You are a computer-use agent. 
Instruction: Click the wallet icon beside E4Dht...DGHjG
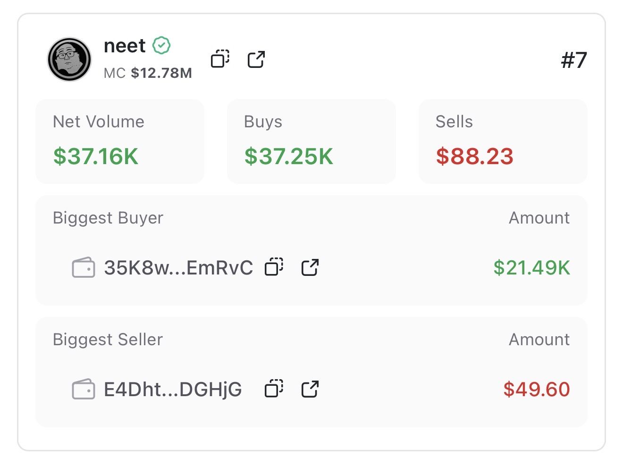point(83,389)
